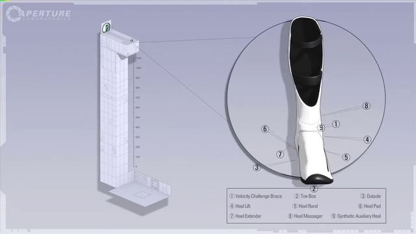Viewport: 416px width, 234px height.
Task: Click the black toe cap of the boot
Action: 318,179
